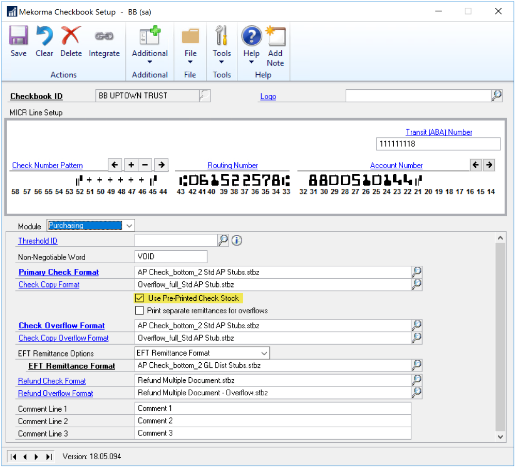Expand the Module dropdown showing Purchasing
The image size is (516, 467).
pyautogui.click(x=129, y=226)
